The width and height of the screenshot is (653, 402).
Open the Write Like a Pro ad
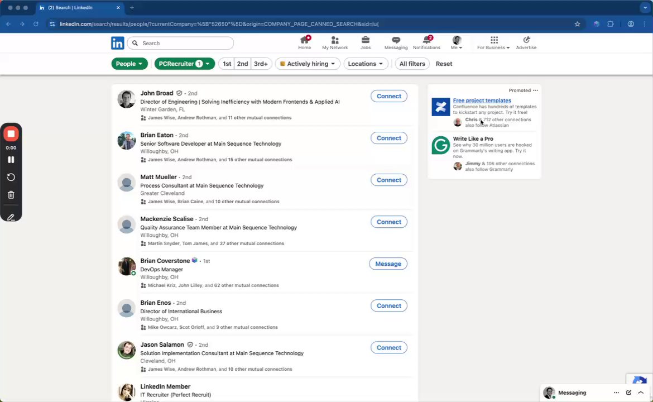click(x=473, y=138)
